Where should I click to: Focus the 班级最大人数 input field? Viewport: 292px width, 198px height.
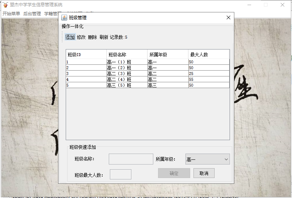120,174
